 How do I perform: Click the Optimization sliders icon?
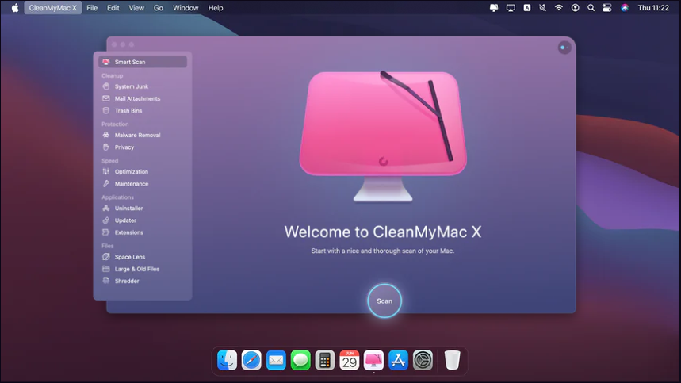pyautogui.click(x=106, y=171)
